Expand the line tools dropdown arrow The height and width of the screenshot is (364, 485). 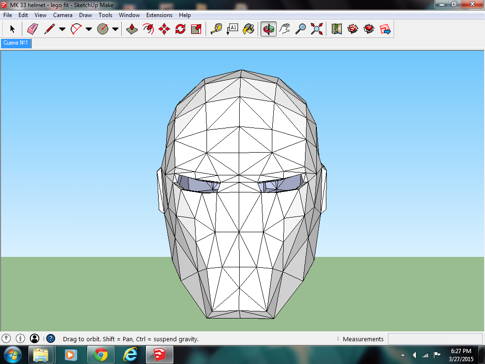62,29
